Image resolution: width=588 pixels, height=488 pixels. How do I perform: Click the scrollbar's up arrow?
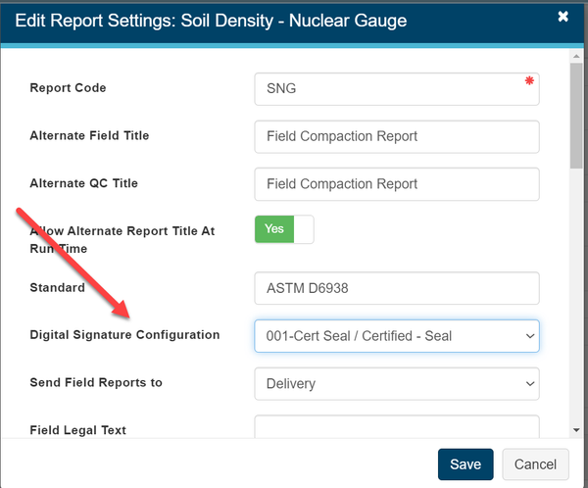(x=578, y=56)
